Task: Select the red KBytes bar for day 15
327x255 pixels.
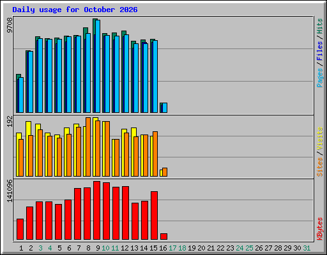Action: (x=154, y=215)
